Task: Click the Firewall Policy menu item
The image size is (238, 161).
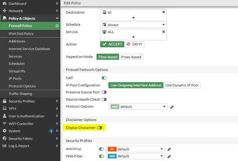Action: 30,26
